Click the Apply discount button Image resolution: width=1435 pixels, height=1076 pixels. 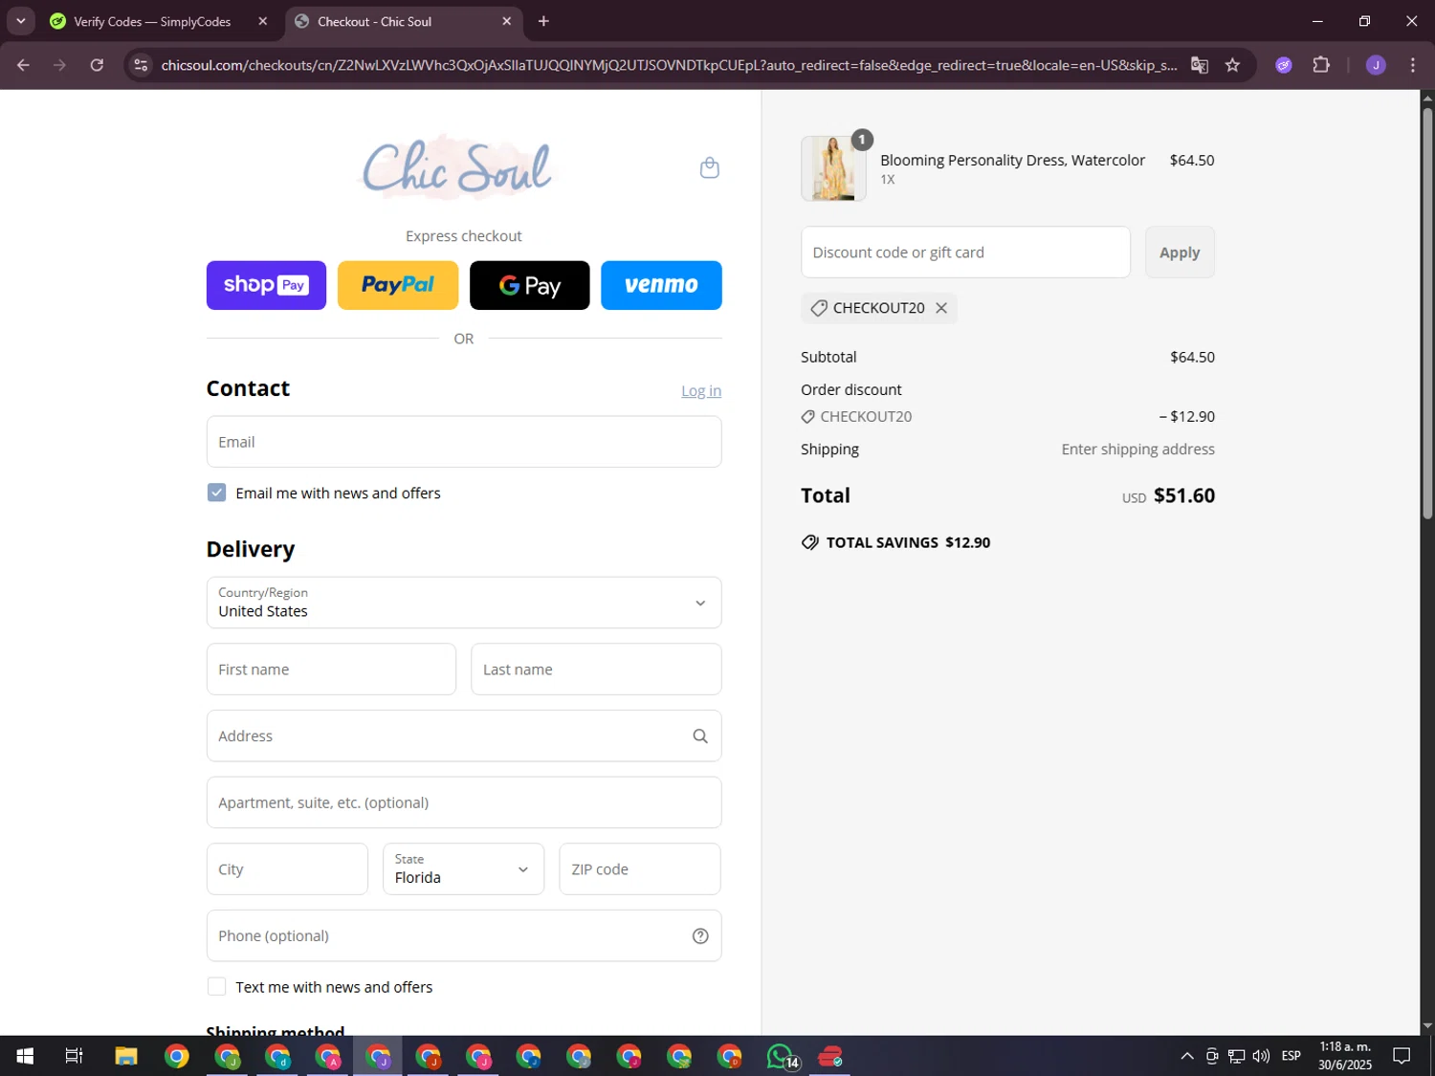click(1180, 253)
